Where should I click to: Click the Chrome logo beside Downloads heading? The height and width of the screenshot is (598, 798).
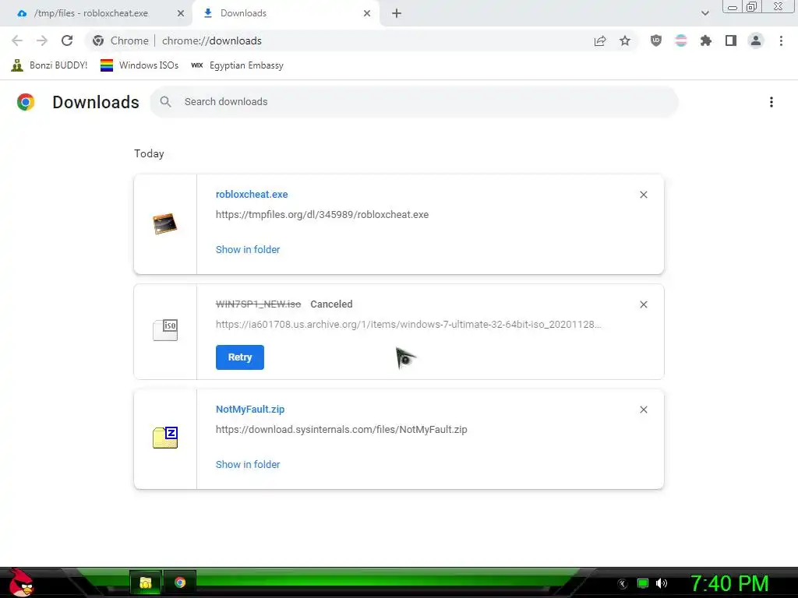click(26, 102)
